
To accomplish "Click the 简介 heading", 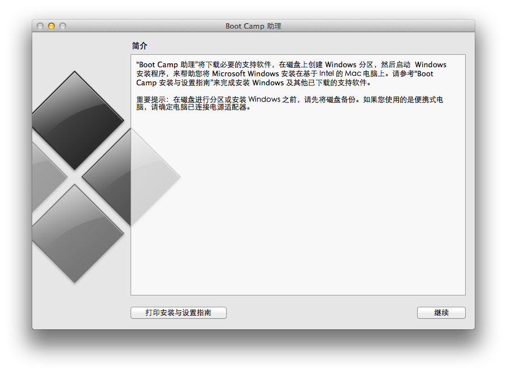I will point(140,46).
